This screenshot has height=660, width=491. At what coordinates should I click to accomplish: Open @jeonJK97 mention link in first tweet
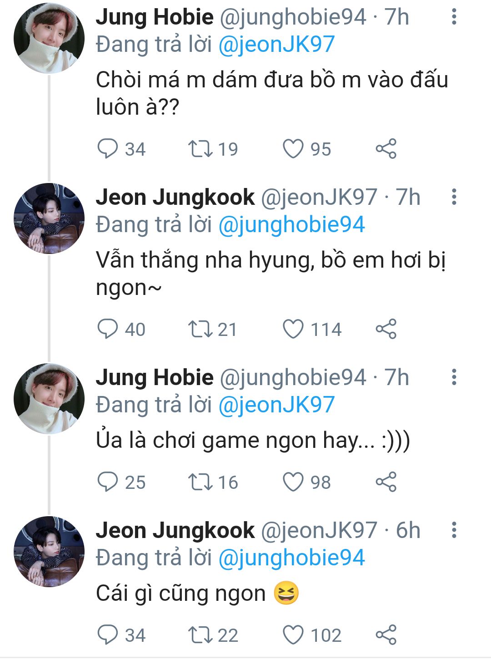276,44
